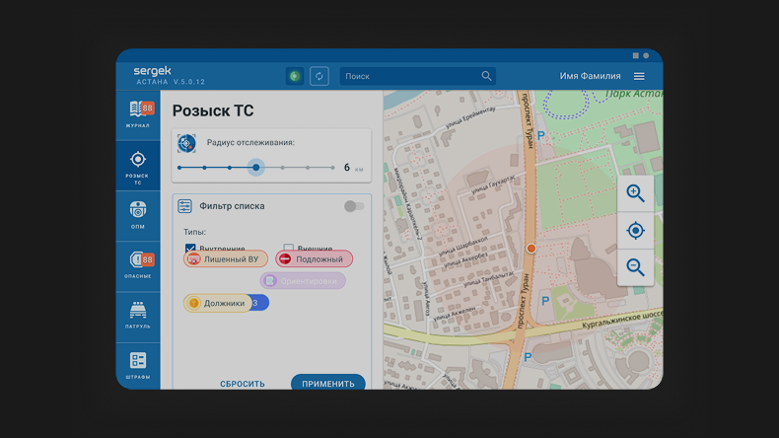779x438 pixels.
Task: Click the green status icon in header
Action: tap(294, 76)
